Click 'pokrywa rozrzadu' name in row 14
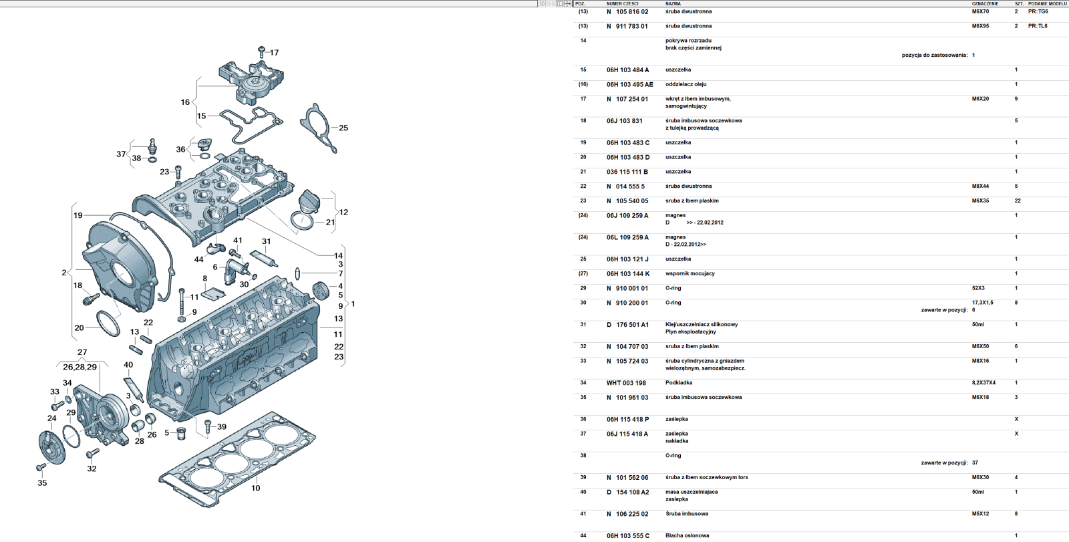 (688, 41)
